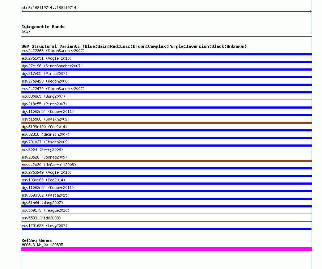322x269 pixels.
Task: Select dgv27e196 (SimonSanchez2007) label
Action: pyautogui.click(x=52, y=66)
